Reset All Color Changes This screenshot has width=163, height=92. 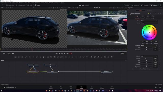click(145, 69)
